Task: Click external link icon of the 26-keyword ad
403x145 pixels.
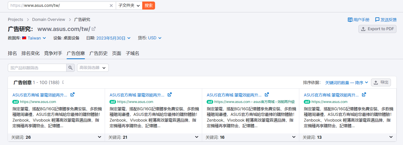Action: (72, 95)
